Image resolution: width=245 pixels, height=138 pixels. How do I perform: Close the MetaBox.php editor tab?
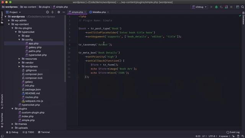pos(108,12)
